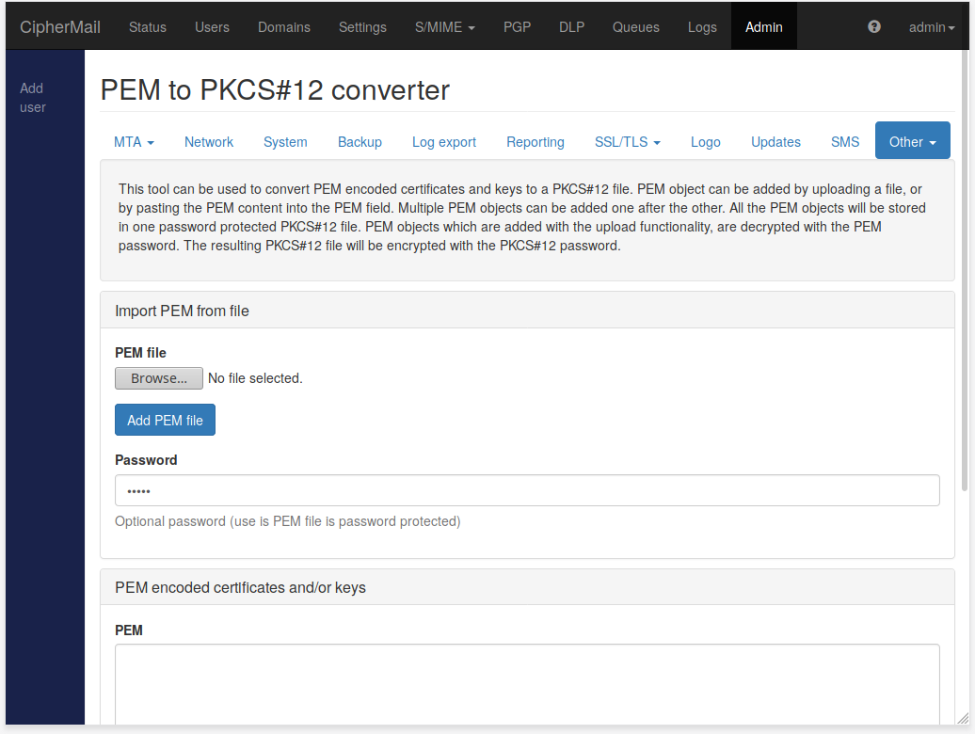Expand the SSL/TLS tab dropdown
Viewport: 975px width, 734px height.
[x=628, y=142]
